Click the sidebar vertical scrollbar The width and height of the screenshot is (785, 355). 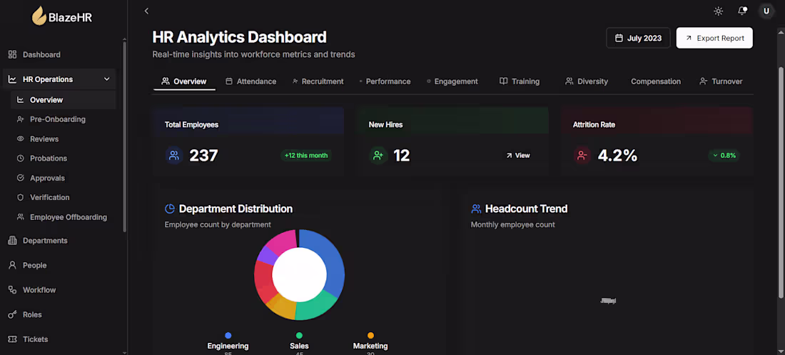point(125,136)
